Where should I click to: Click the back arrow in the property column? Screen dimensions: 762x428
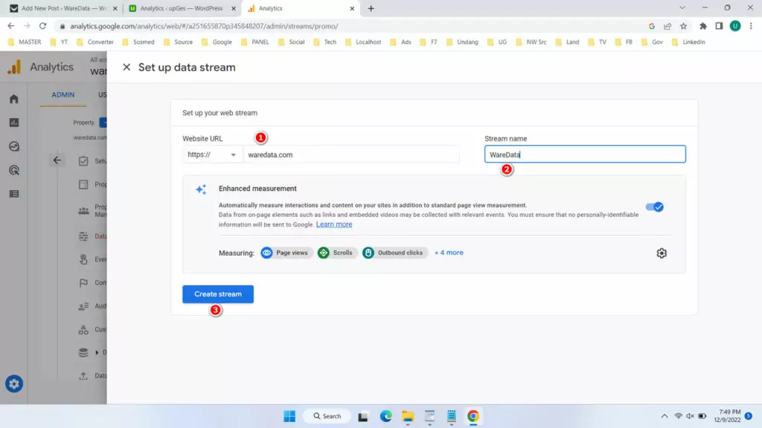[x=57, y=160]
